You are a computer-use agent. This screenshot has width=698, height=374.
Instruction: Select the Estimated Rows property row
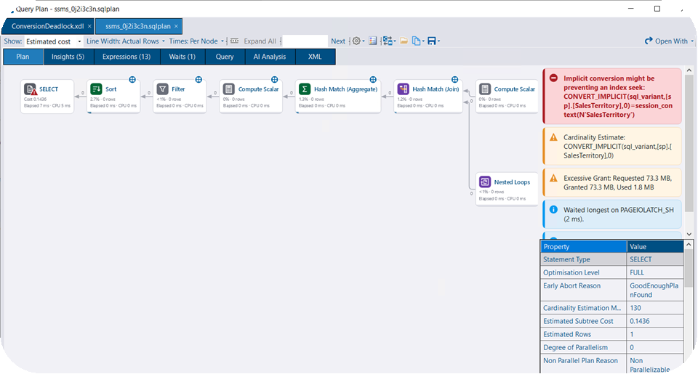tap(612, 334)
